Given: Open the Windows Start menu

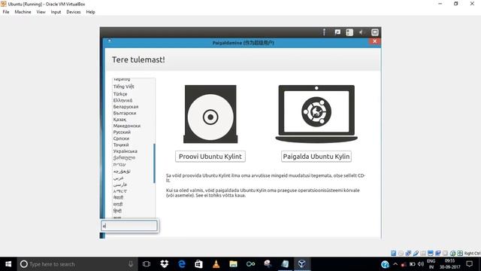Looking at the screenshot, I should tap(8, 264).
